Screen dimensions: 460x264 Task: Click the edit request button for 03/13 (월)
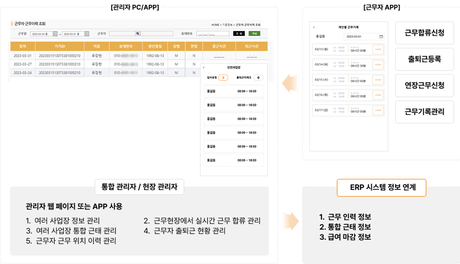(x=378, y=49)
